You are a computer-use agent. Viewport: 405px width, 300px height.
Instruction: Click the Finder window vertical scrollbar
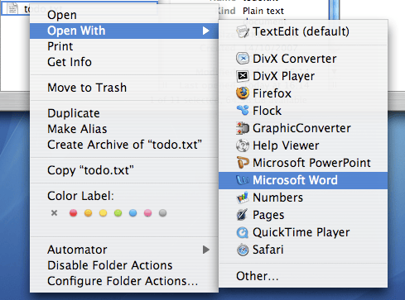click(335, 10)
